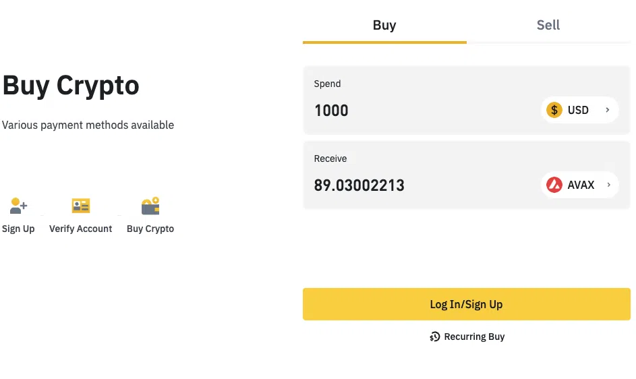Screen dimensions: 636x379
Task: Click the large Buy Crypto heading
Action: click(71, 86)
